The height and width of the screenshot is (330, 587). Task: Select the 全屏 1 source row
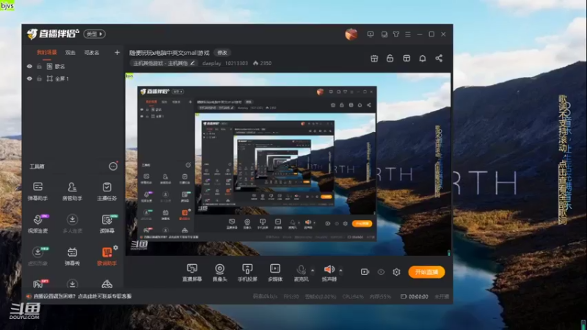pyautogui.click(x=72, y=78)
